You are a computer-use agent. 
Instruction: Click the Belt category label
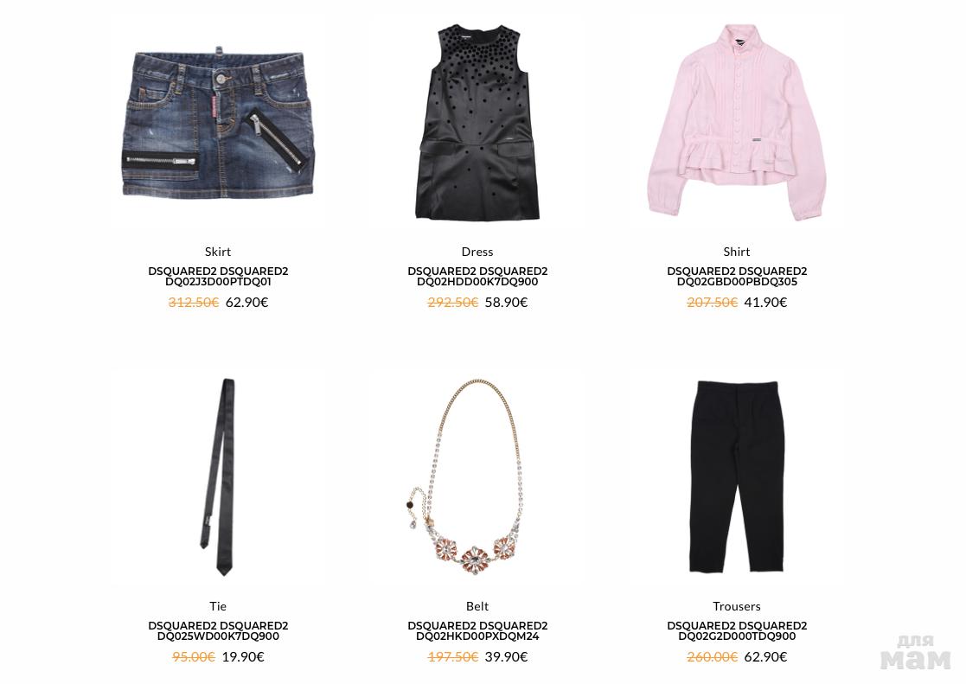[477, 606]
